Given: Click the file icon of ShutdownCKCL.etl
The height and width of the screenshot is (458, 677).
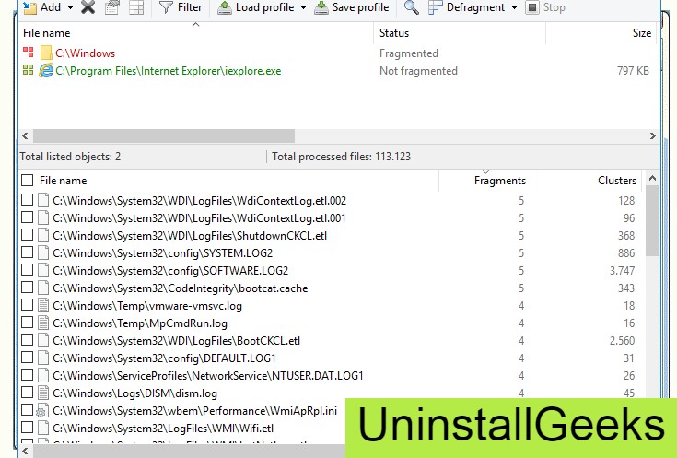Looking at the screenshot, I should pyautogui.click(x=42, y=235).
